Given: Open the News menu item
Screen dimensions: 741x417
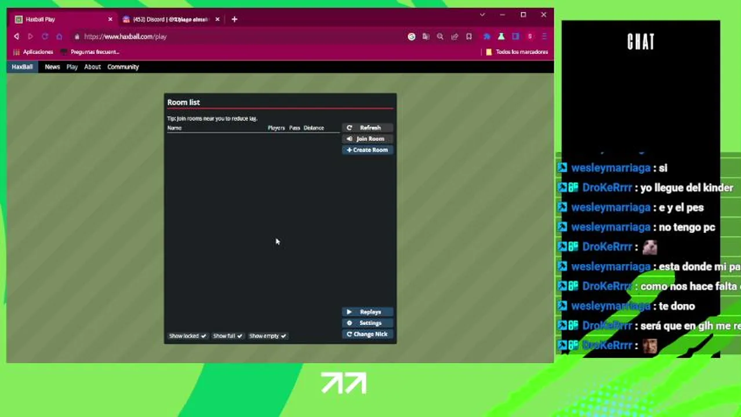Looking at the screenshot, I should coord(52,67).
